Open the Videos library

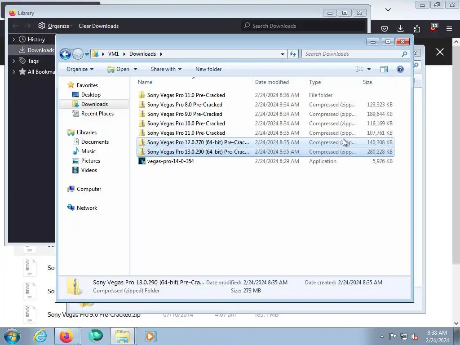point(89,170)
